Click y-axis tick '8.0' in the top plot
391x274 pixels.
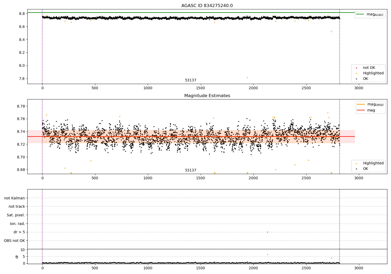[x=22, y=65]
